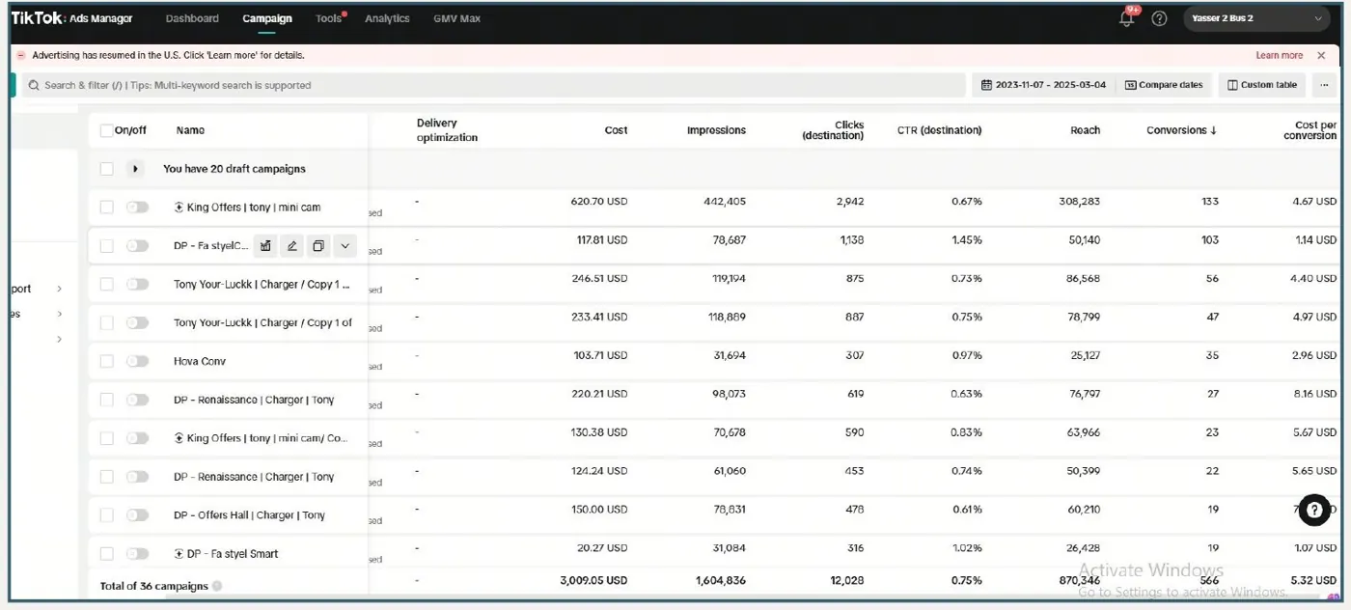Click smart icon beside King Offers mini cam/ Co...
Image resolution: width=1351 pixels, height=610 pixels.
click(179, 438)
